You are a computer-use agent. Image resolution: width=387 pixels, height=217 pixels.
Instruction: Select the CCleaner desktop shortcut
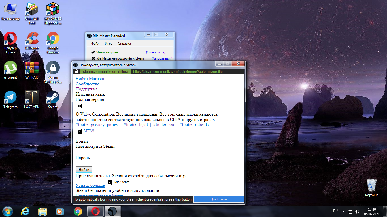[x=32, y=41]
